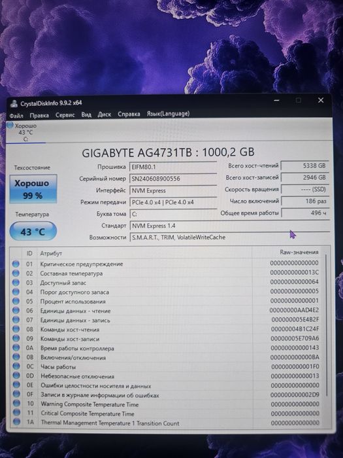
Task: Click the Прошивка field EIFM80.1
Action: 173,167
